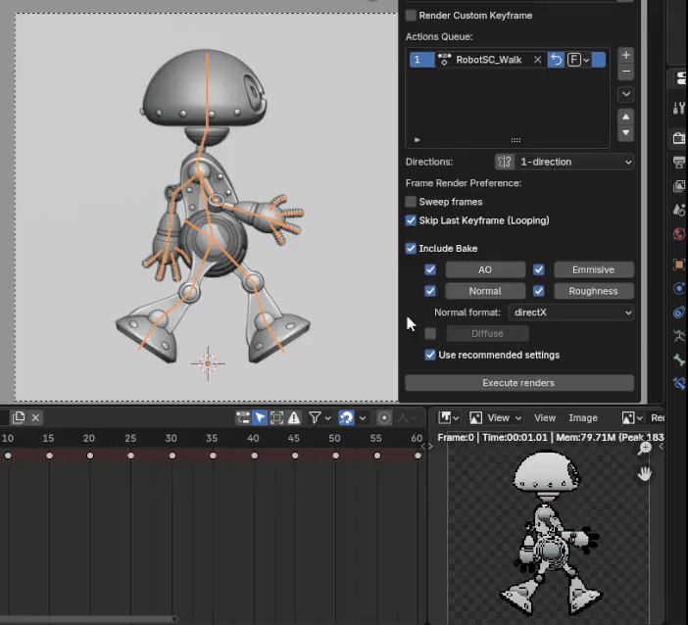Open the View menu in image editor
This screenshot has height=625, width=688.
click(545, 417)
